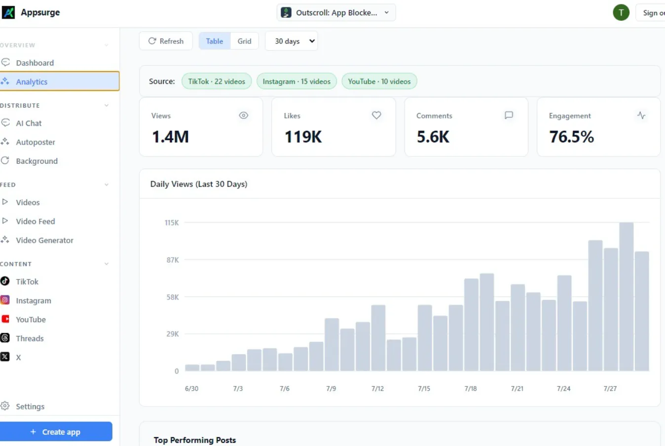Image resolution: width=665 pixels, height=446 pixels.
Task: Click the speech bubble icon on Comments card
Action: click(x=509, y=115)
